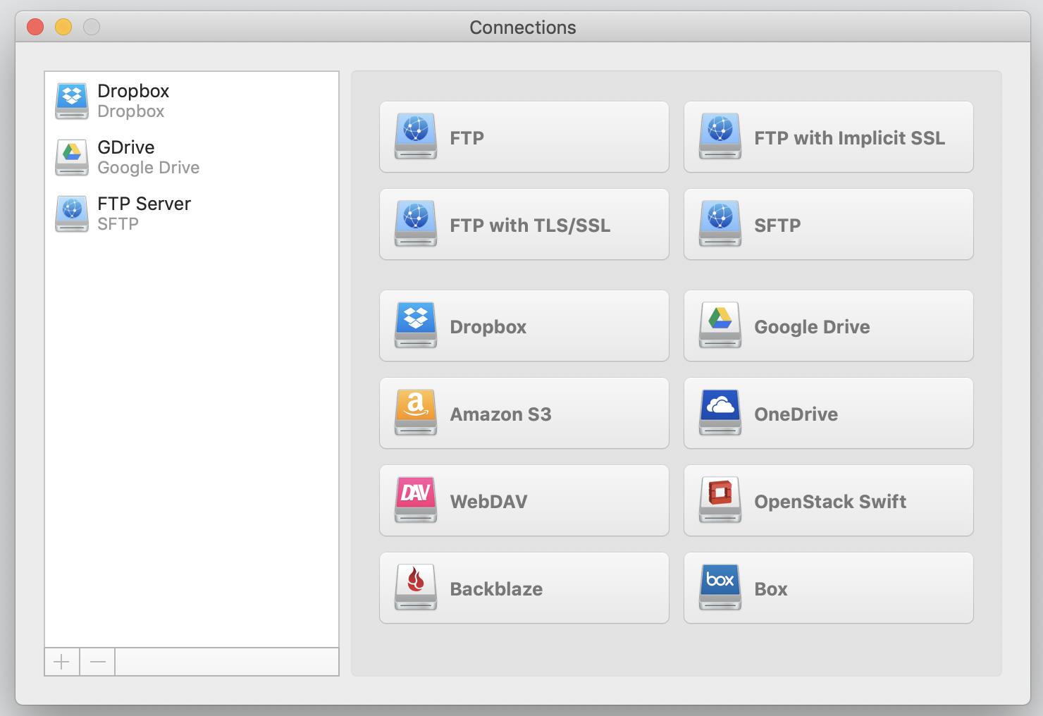
Task: Click the gray 'Dropbox' subtitle under the Dropbox connection
Action: 130,111
